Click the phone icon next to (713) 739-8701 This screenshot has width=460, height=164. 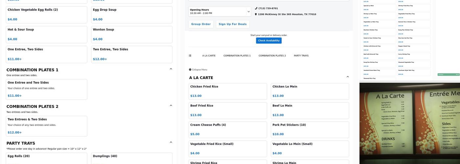pyautogui.click(x=256, y=9)
